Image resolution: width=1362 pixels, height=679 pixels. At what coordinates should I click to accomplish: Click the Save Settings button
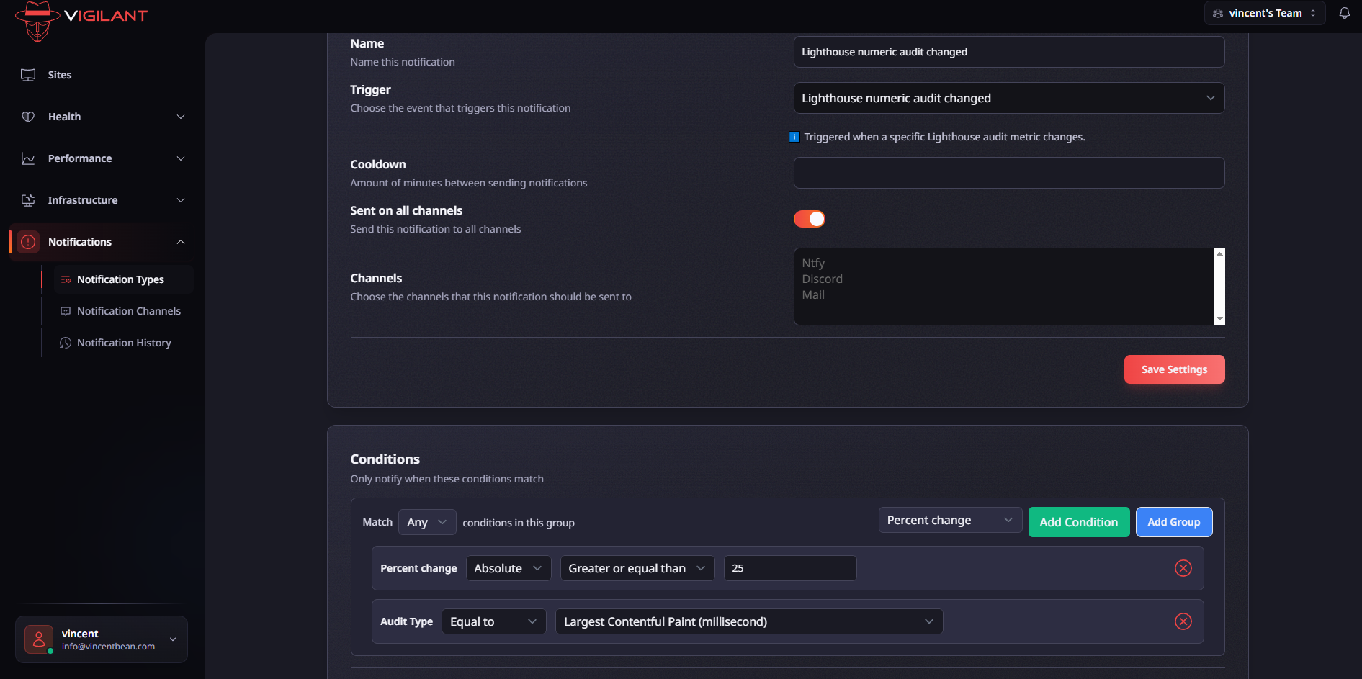pos(1174,369)
